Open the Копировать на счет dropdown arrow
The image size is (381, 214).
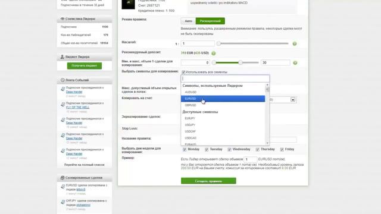pyautogui.click(x=293, y=100)
